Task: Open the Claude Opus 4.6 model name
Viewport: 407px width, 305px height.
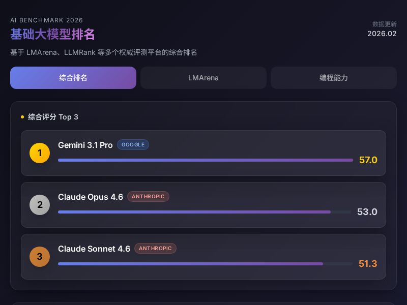Action: tap(91, 197)
